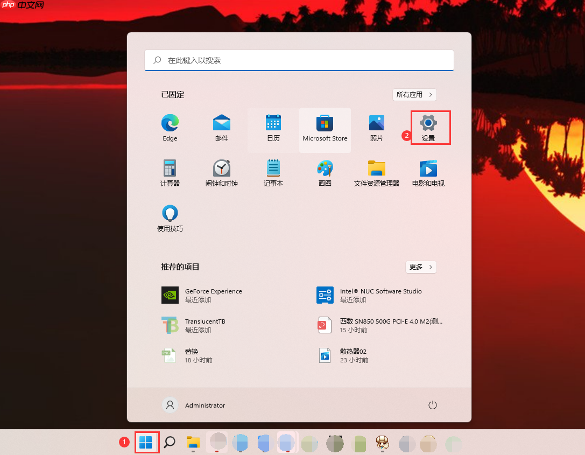Open Alarms and Clock
This screenshot has height=455, width=585.
coord(221,172)
